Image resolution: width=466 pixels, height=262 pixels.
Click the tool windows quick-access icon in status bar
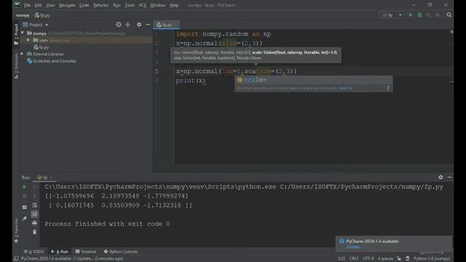tap(16, 258)
